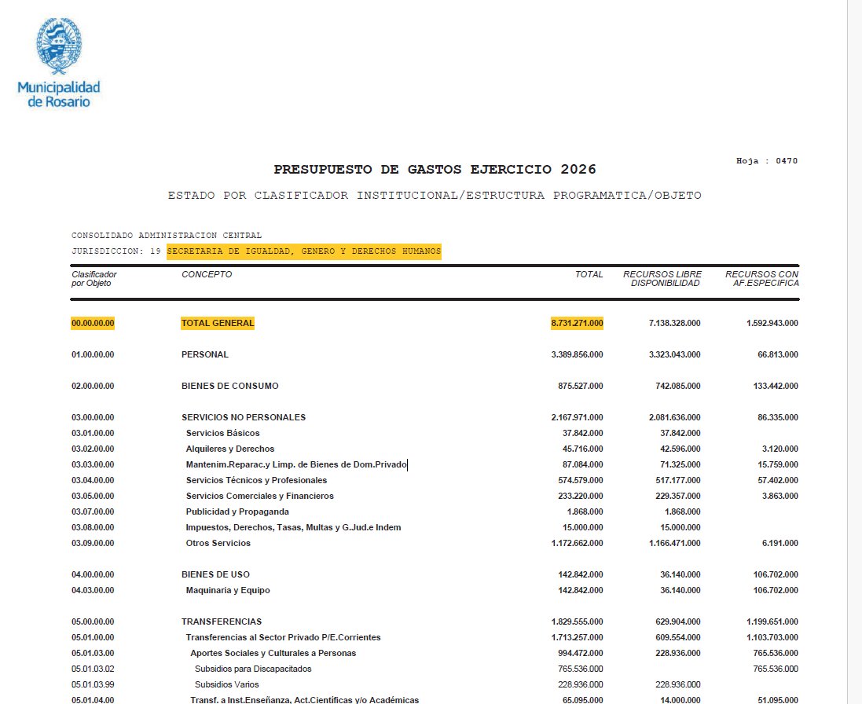The image size is (862, 704).
Task: Click the code '05.01.03.02'
Action: (93, 669)
